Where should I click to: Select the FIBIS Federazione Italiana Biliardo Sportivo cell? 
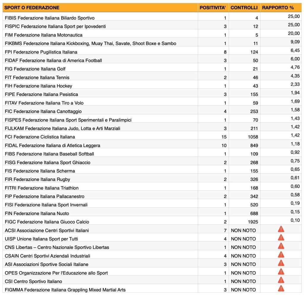point(50,18)
